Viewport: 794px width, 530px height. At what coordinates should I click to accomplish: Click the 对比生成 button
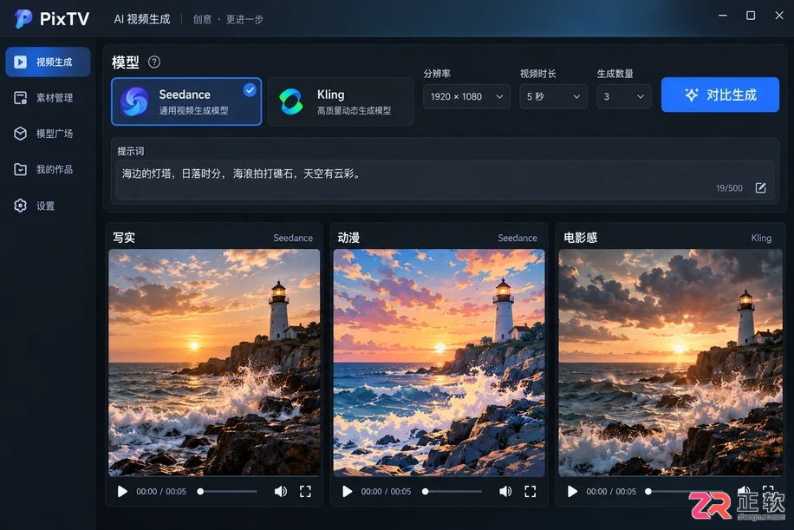pyautogui.click(x=720, y=95)
